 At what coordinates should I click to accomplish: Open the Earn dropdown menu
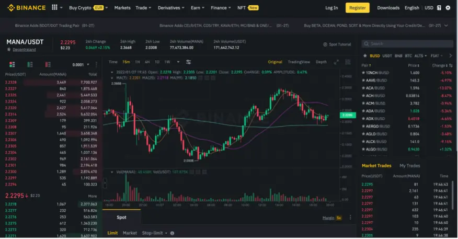[198, 8]
